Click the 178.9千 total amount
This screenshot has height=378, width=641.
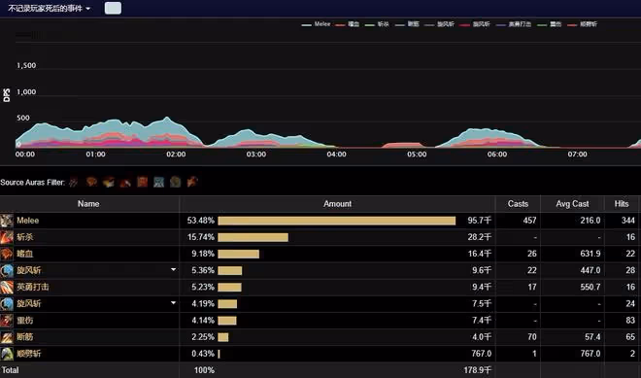point(477,370)
